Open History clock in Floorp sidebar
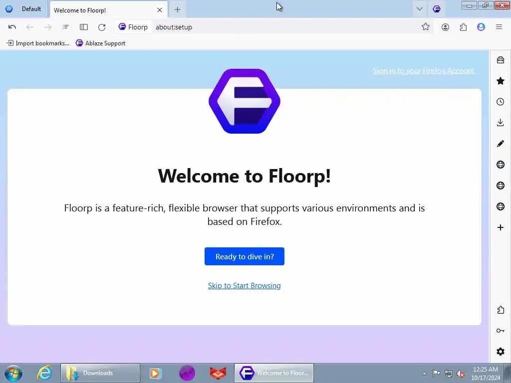 (501, 102)
